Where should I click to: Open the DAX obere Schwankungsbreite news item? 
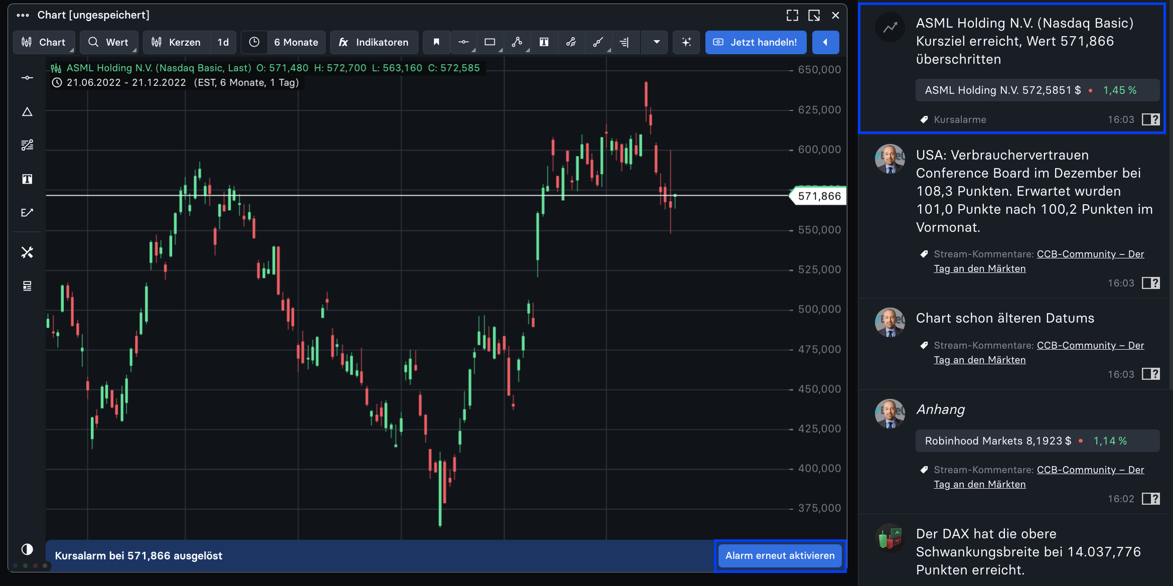click(x=1029, y=552)
